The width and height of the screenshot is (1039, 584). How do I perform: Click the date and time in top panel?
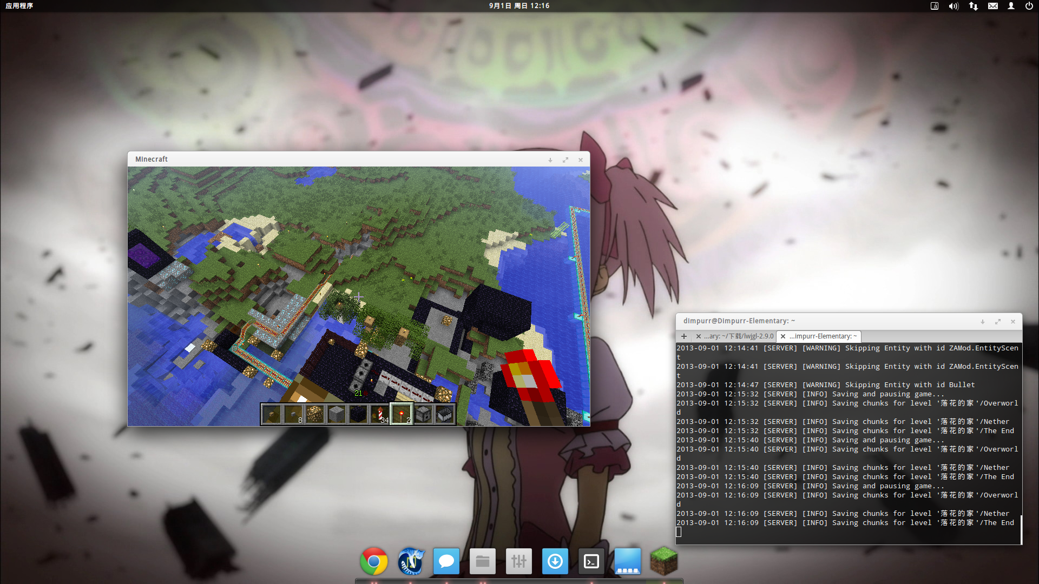[519, 6]
